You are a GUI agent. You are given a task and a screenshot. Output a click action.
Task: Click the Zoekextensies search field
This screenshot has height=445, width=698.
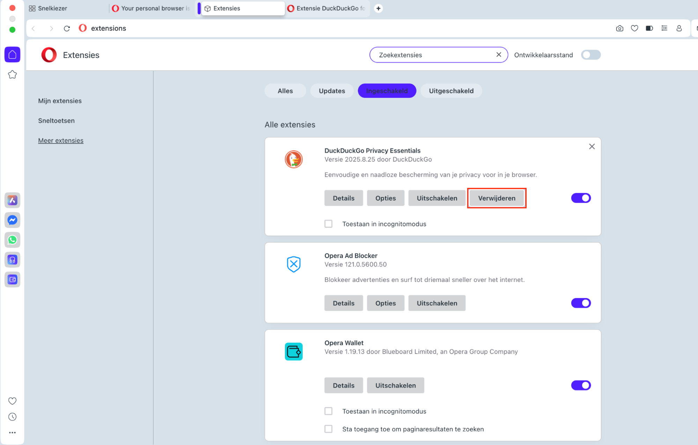(x=433, y=55)
